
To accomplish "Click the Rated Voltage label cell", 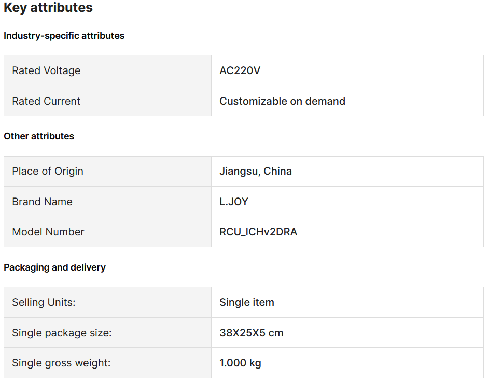I will coord(107,70).
